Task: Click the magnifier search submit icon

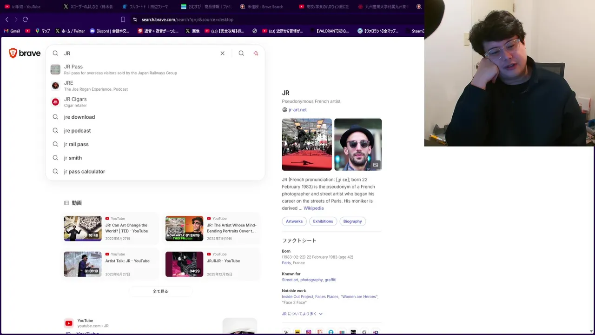Action: pyautogui.click(x=241, y=53)
